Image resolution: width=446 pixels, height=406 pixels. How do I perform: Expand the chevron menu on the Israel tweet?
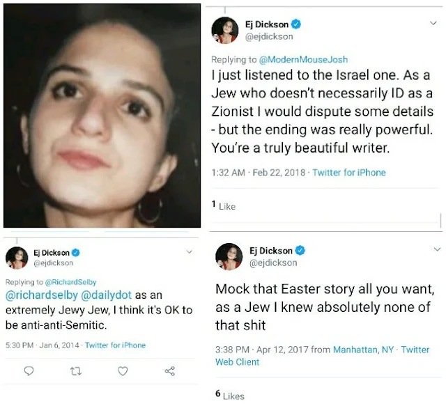coord(433,24)
